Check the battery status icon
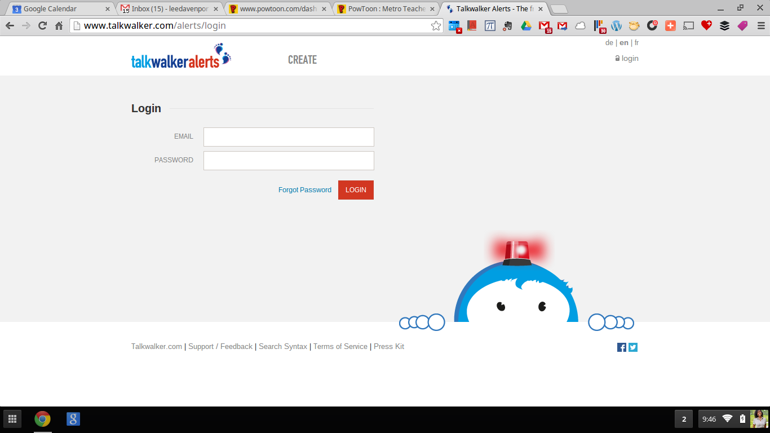The image size is (770, 433). pyautogui.click(x=742, y=418)
